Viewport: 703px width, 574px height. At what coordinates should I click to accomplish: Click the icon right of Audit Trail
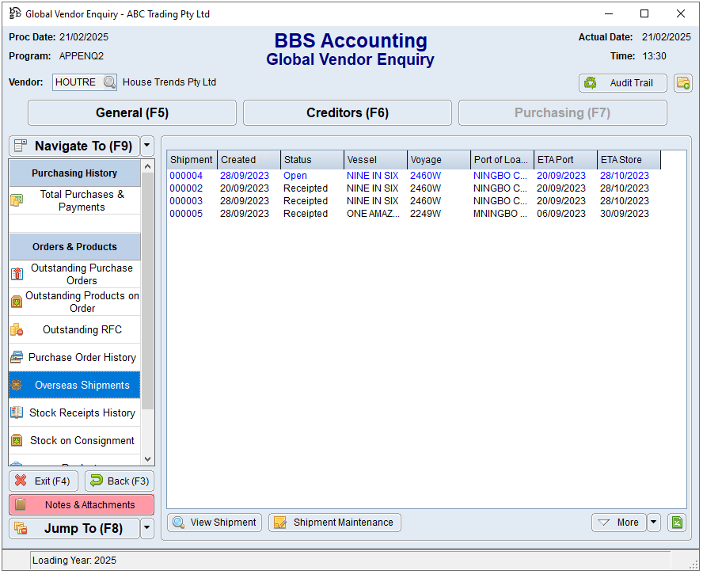pos(682,83)
